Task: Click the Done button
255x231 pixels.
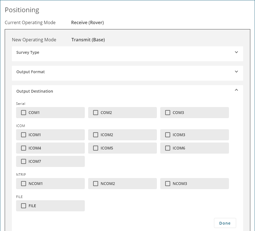Action: click(x=225, y=223)
